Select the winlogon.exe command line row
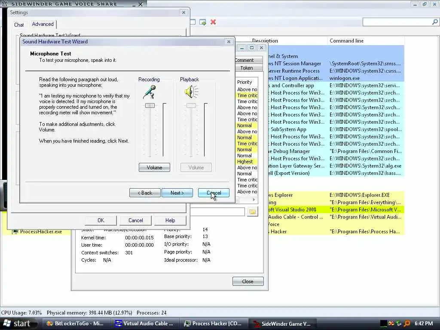440x330 pixels. [345, 78]
